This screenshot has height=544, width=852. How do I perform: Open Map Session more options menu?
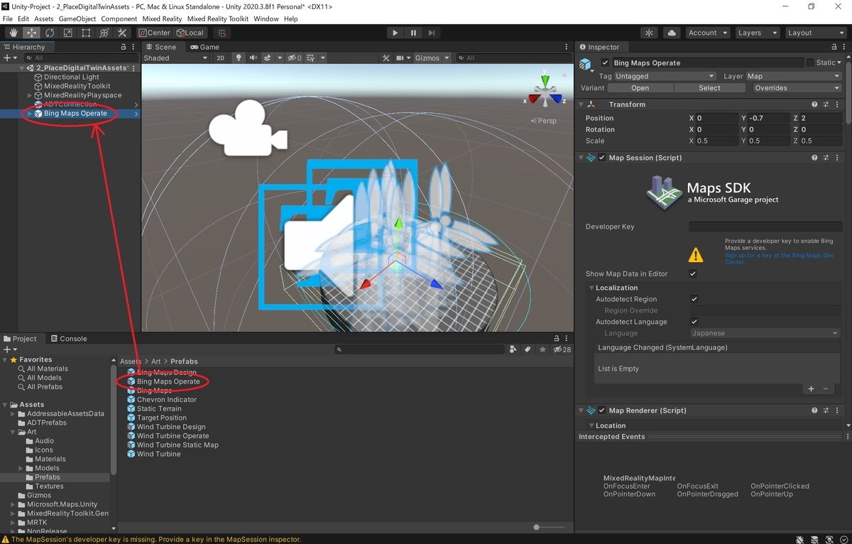click(x=837, y=158)
